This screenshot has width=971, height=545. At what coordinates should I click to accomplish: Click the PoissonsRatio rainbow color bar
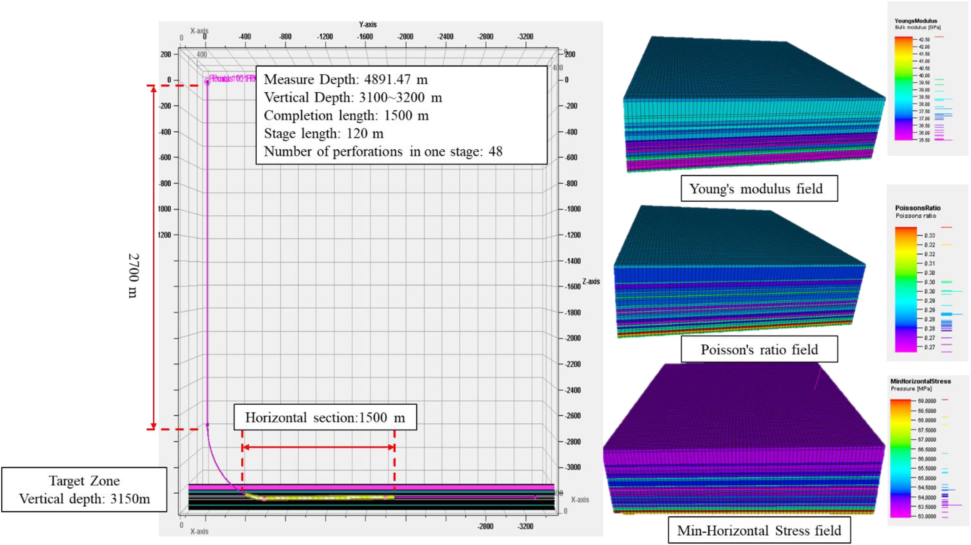906,290
